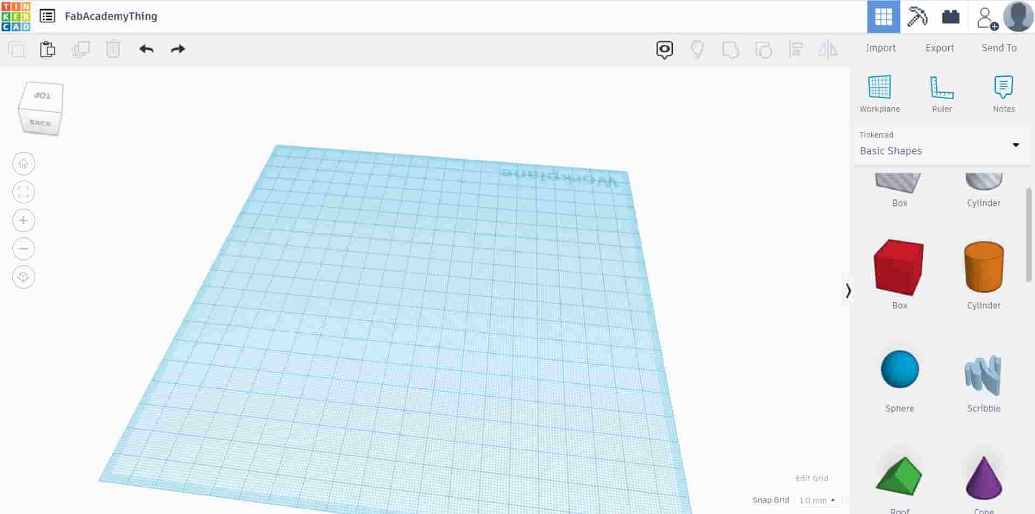
Task: Switch to Bricks mode
Action: click(951, 17)
